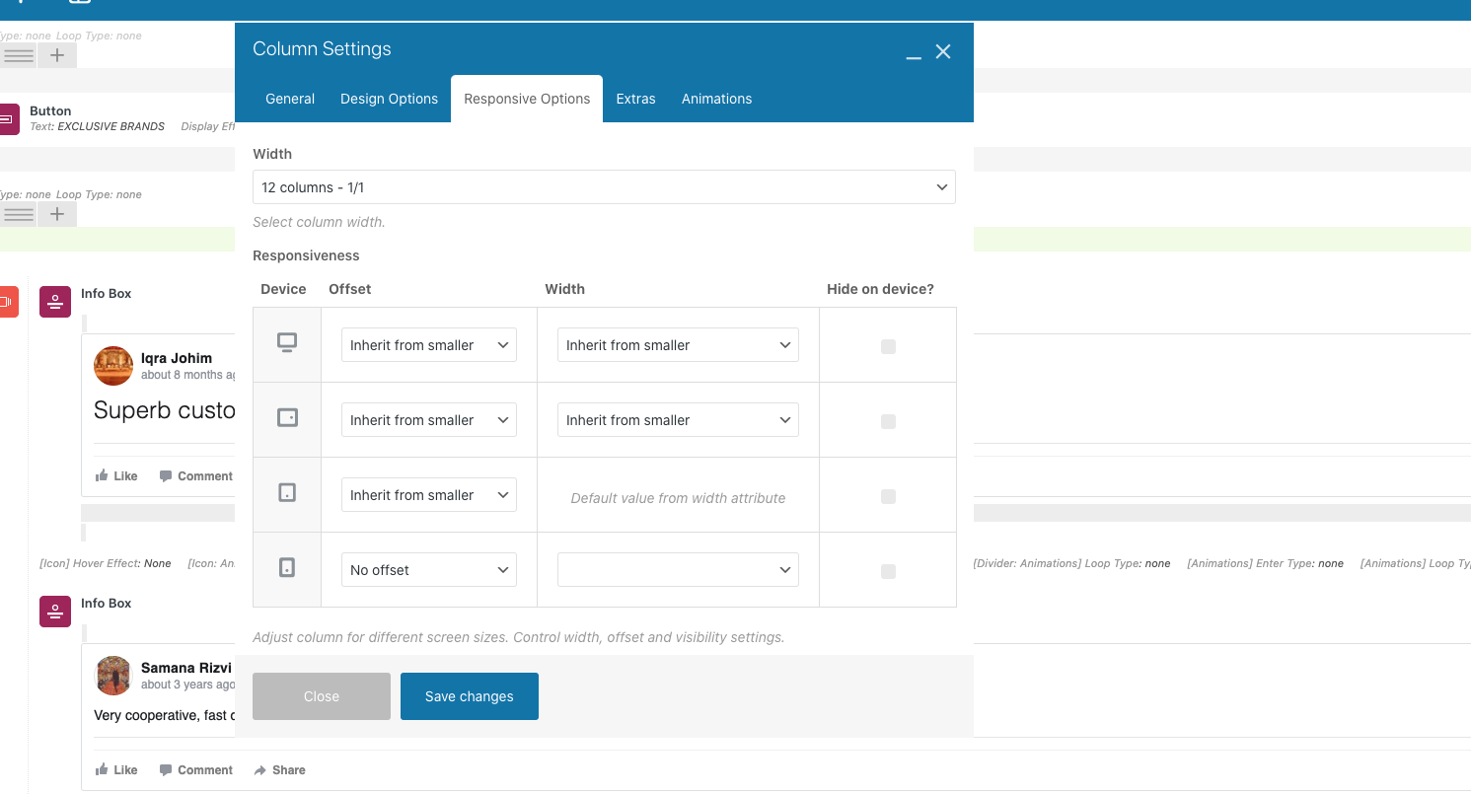Click Iqra Johim's profile avatar
The height and width of the screenshot is (794, 1471).
click(x=113, y=366)
